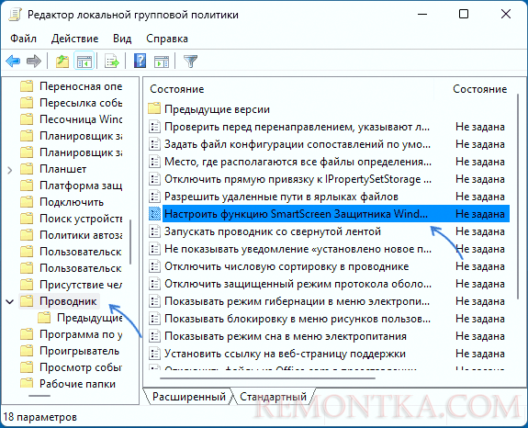The width and height of the screenshot is (528, 428).
Task: Select policy Отключить защищенный режим протокола
Action: [298, 284]
